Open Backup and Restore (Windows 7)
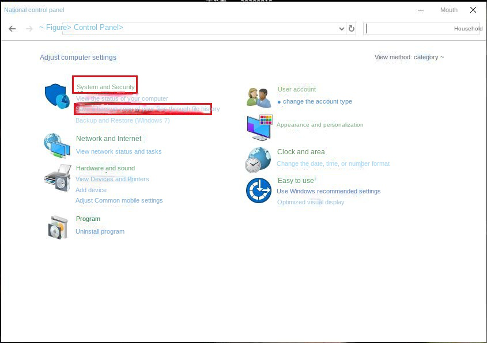 tap(122, 120)
